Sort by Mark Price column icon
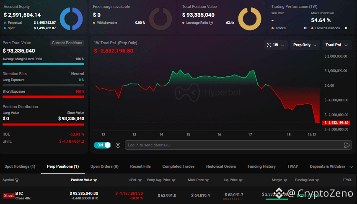The image size is (357, 204). pyautogui.click(x=207, y=180)
